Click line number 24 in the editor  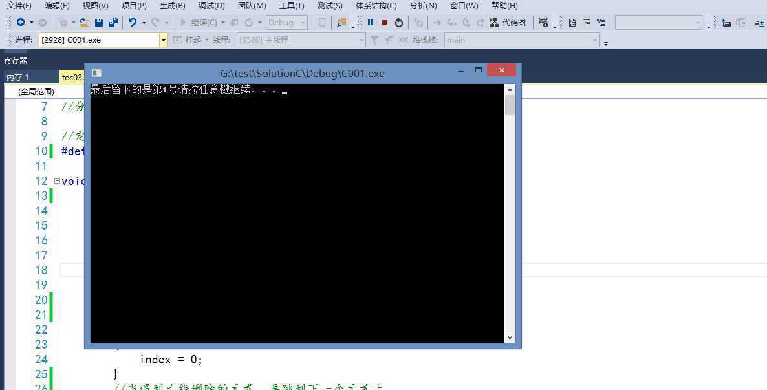pos(41,359)
